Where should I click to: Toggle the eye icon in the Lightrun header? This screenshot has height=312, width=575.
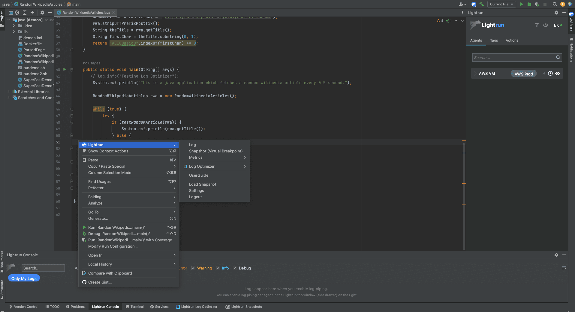coord(546,25)
